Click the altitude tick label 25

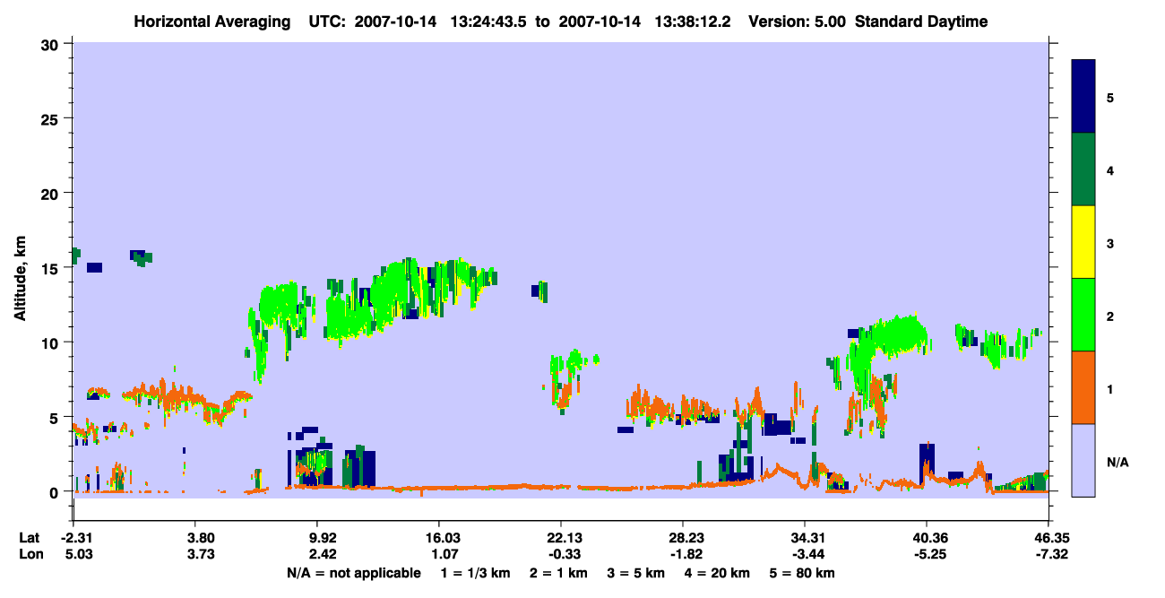(x=52, y=119)
